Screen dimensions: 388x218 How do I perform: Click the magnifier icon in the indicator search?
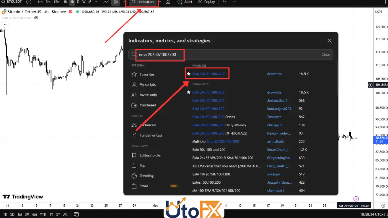coord(134,54)
